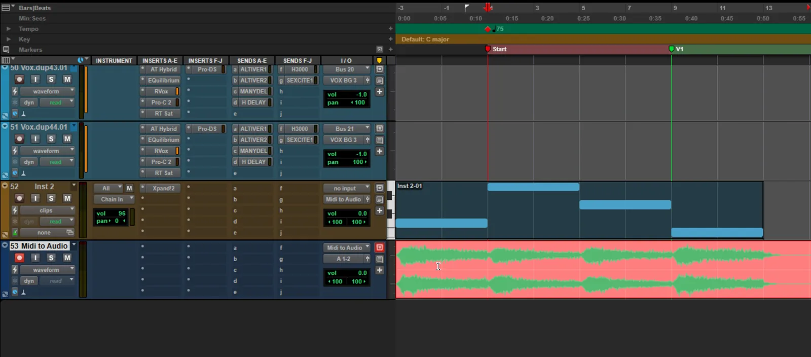Click track 50 volume value -1.0

tap(361, 94)
